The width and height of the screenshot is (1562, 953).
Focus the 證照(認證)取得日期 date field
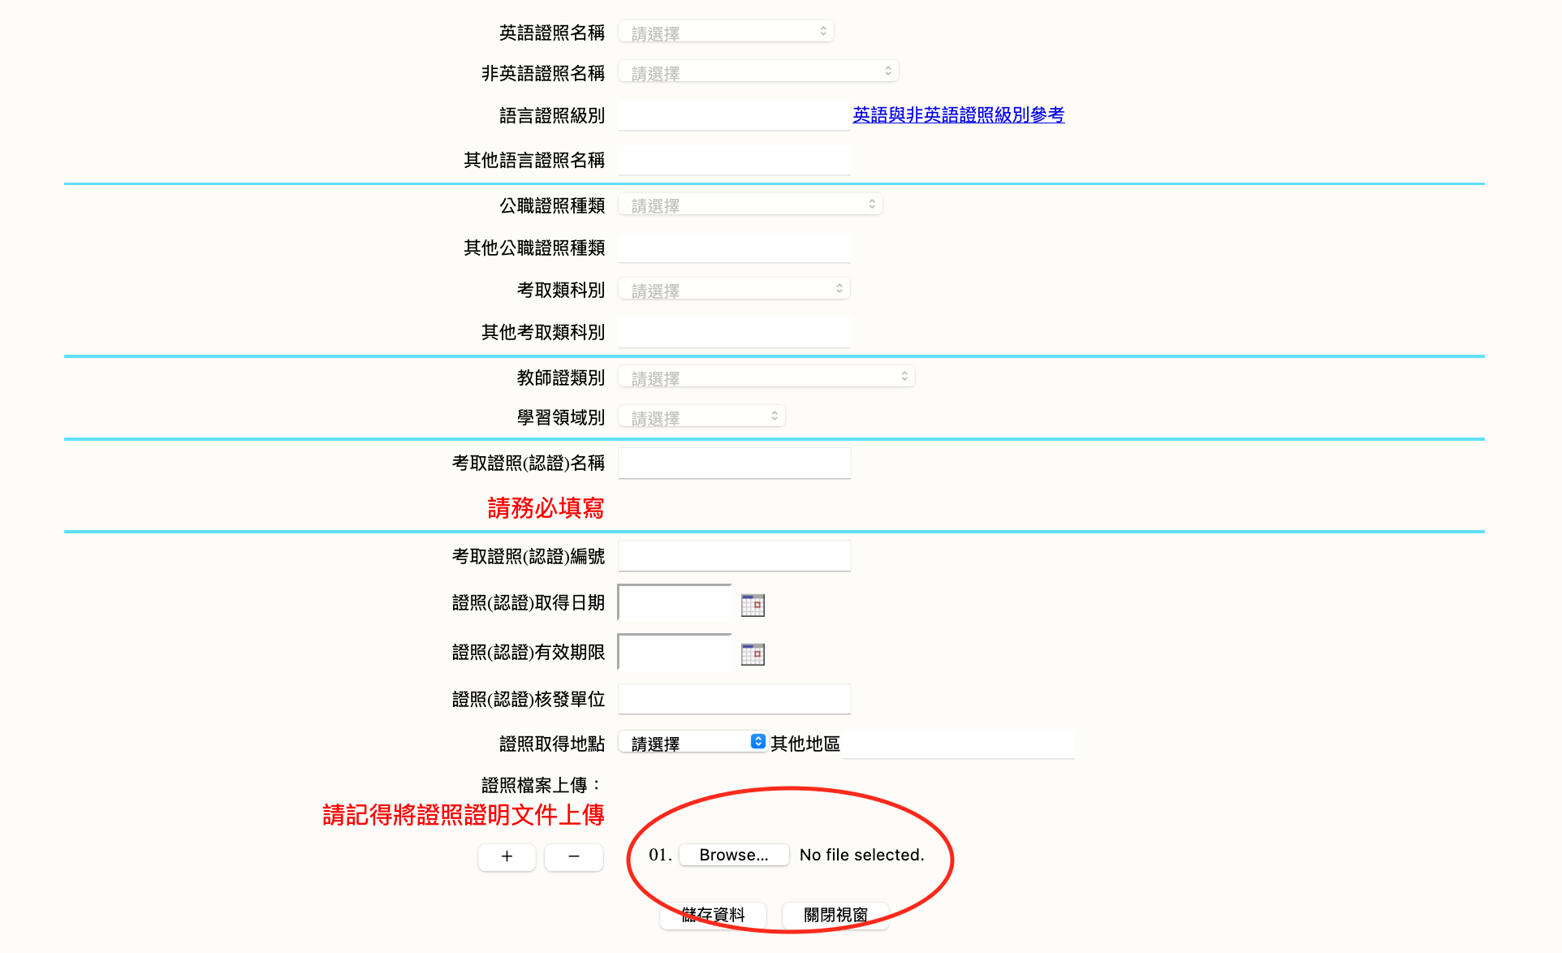(x=675, y=603)
